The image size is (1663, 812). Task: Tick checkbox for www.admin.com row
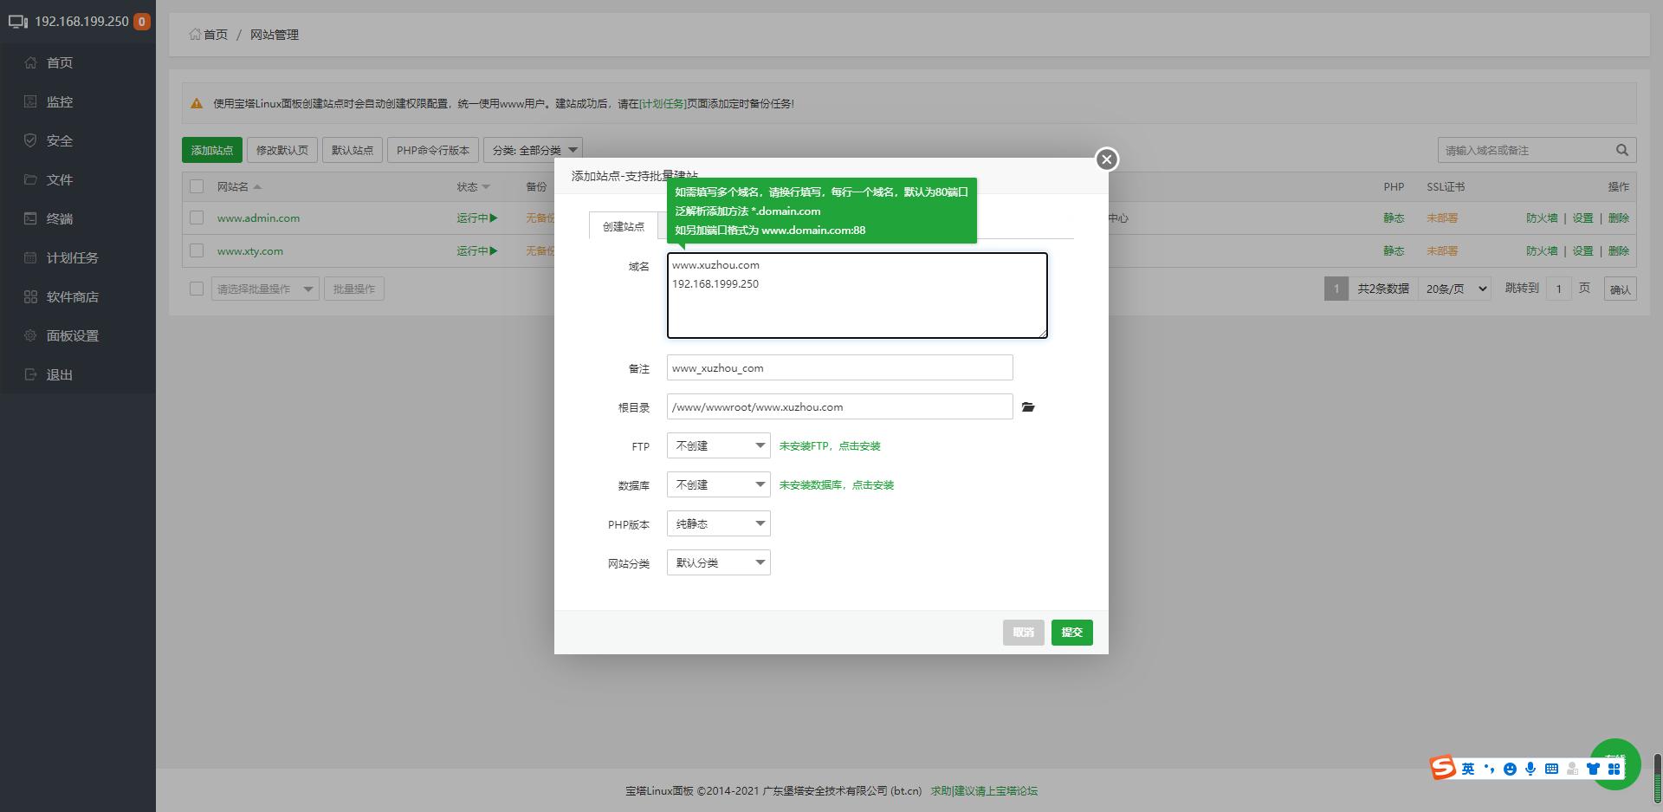(x=197, y=218)
